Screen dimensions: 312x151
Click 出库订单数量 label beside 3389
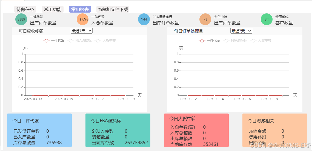tap(43, 23)
